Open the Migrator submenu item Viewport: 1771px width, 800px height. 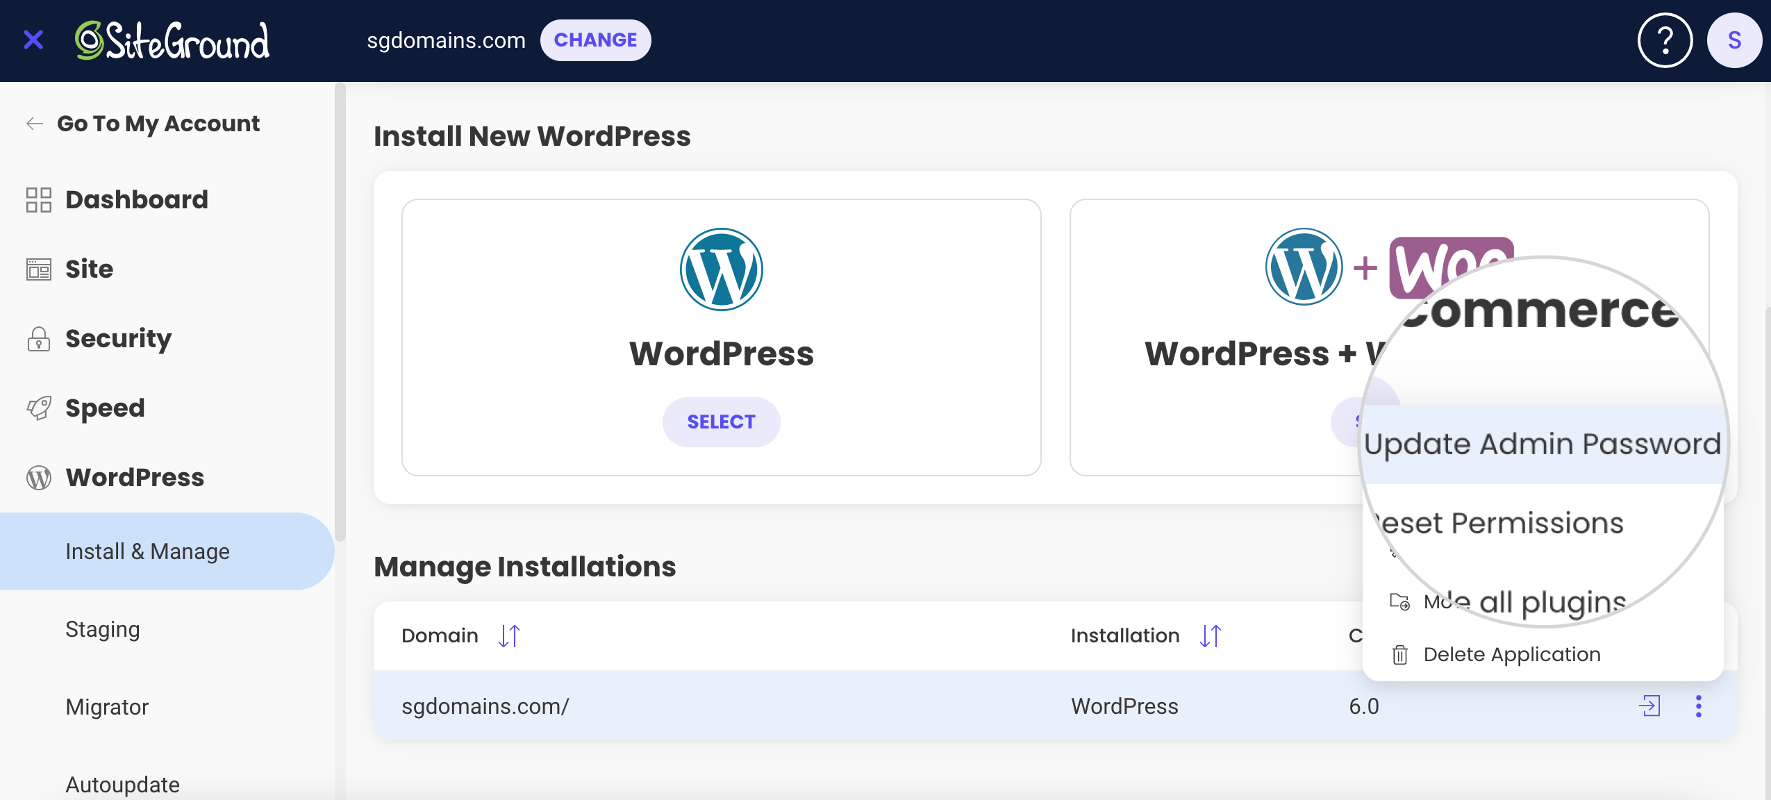pyautogui.click(x=107, y=707)
